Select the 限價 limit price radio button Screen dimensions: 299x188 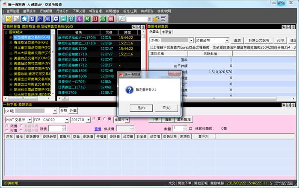pyautogui.click(x=7, y=126)
